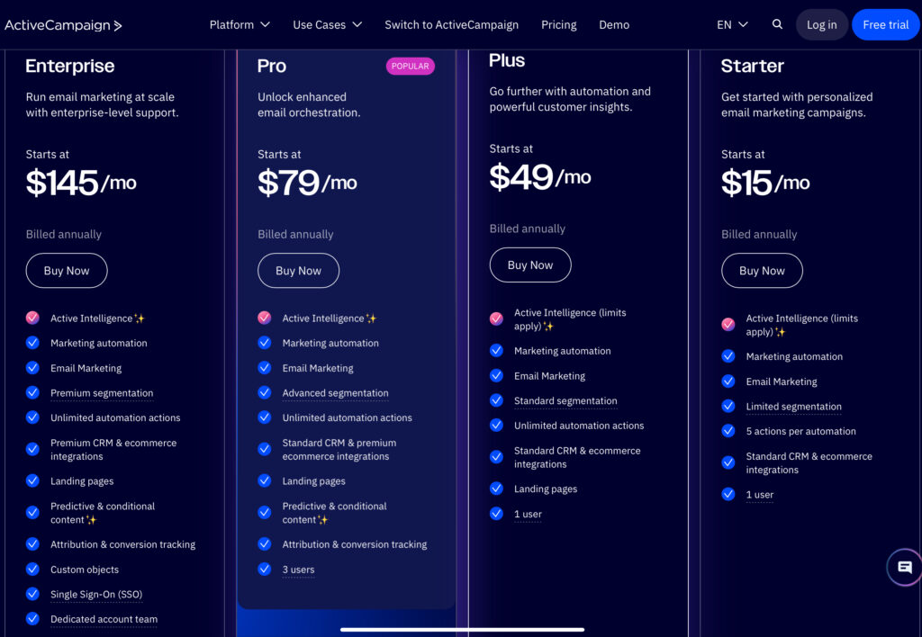Open the EN language selector
This screenshot has height=637, width=922.
click(x=732, y=24)
